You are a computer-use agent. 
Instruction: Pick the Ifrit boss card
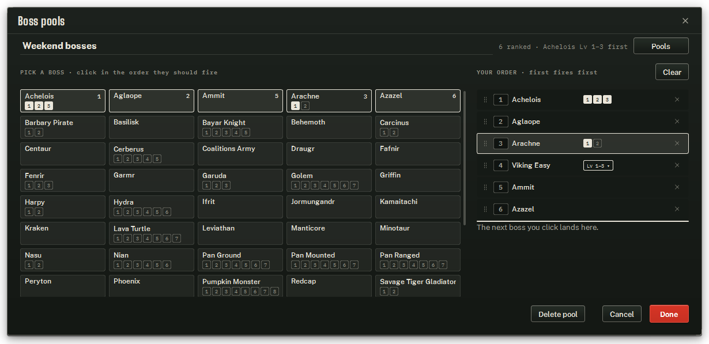[x=240, y=207]
